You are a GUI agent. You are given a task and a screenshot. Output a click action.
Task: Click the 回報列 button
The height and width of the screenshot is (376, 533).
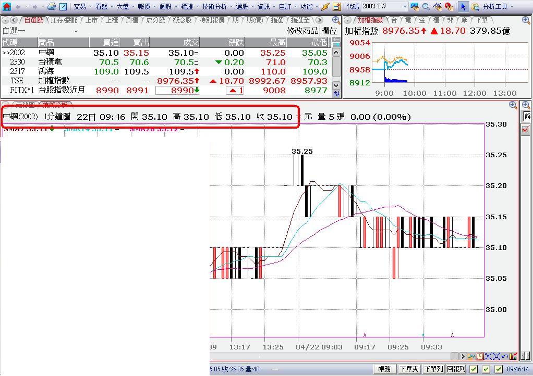pyautogui.click(x=456, y=369)
